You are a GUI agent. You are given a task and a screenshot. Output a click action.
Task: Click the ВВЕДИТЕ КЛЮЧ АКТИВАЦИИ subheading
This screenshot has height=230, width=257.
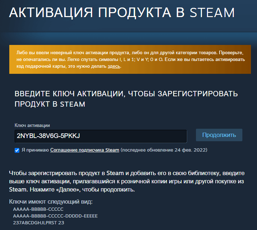126,99
